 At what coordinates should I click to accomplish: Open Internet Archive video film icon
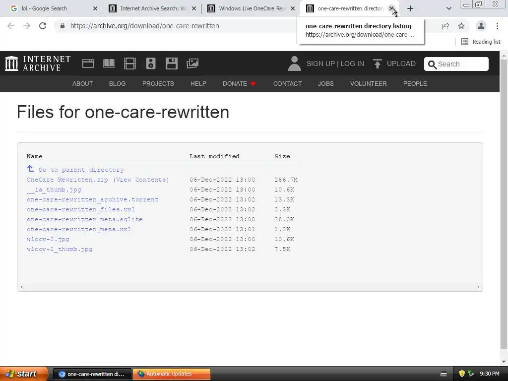click(130, 63)
